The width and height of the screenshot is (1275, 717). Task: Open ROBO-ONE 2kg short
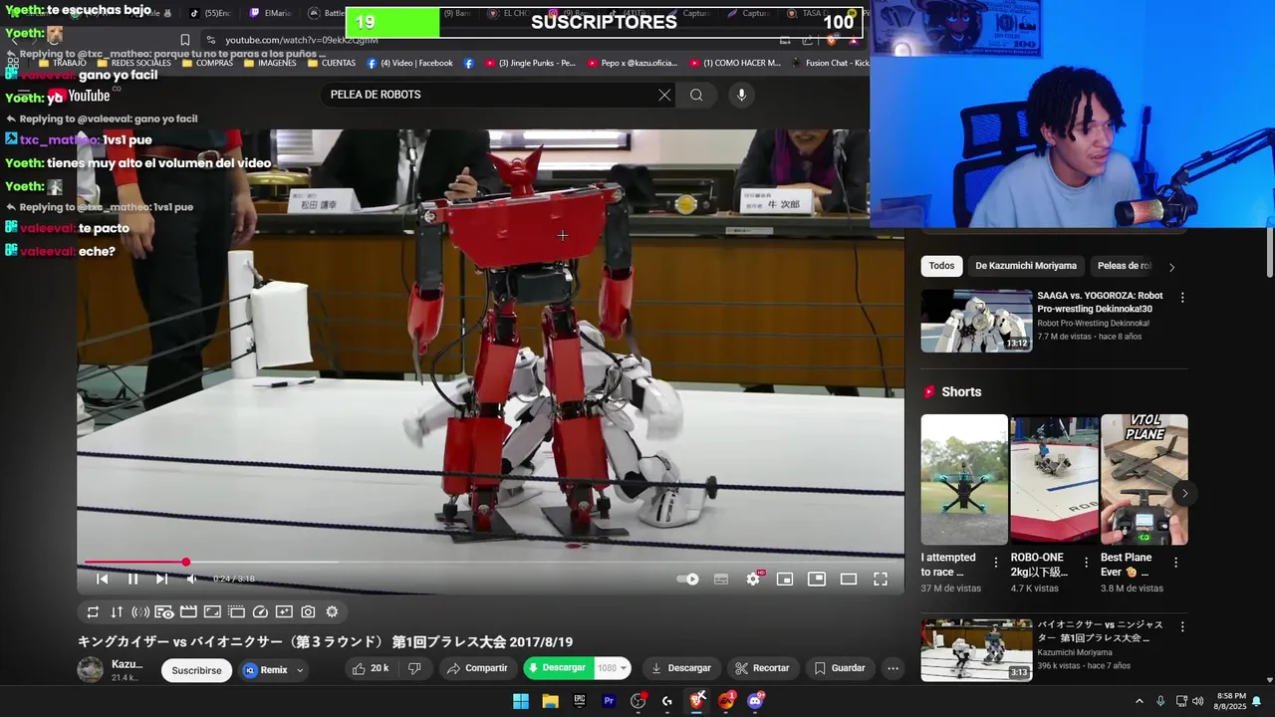[x=1054, y=479]
